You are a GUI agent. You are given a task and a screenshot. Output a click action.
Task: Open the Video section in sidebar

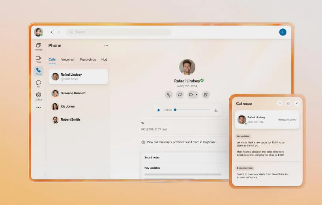point(38,58)
